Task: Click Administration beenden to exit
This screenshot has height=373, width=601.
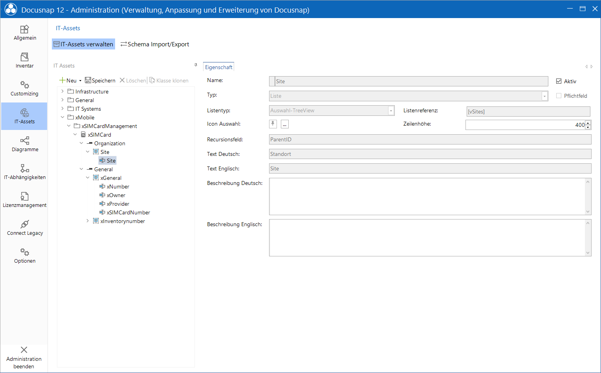Action: point(24,358)
